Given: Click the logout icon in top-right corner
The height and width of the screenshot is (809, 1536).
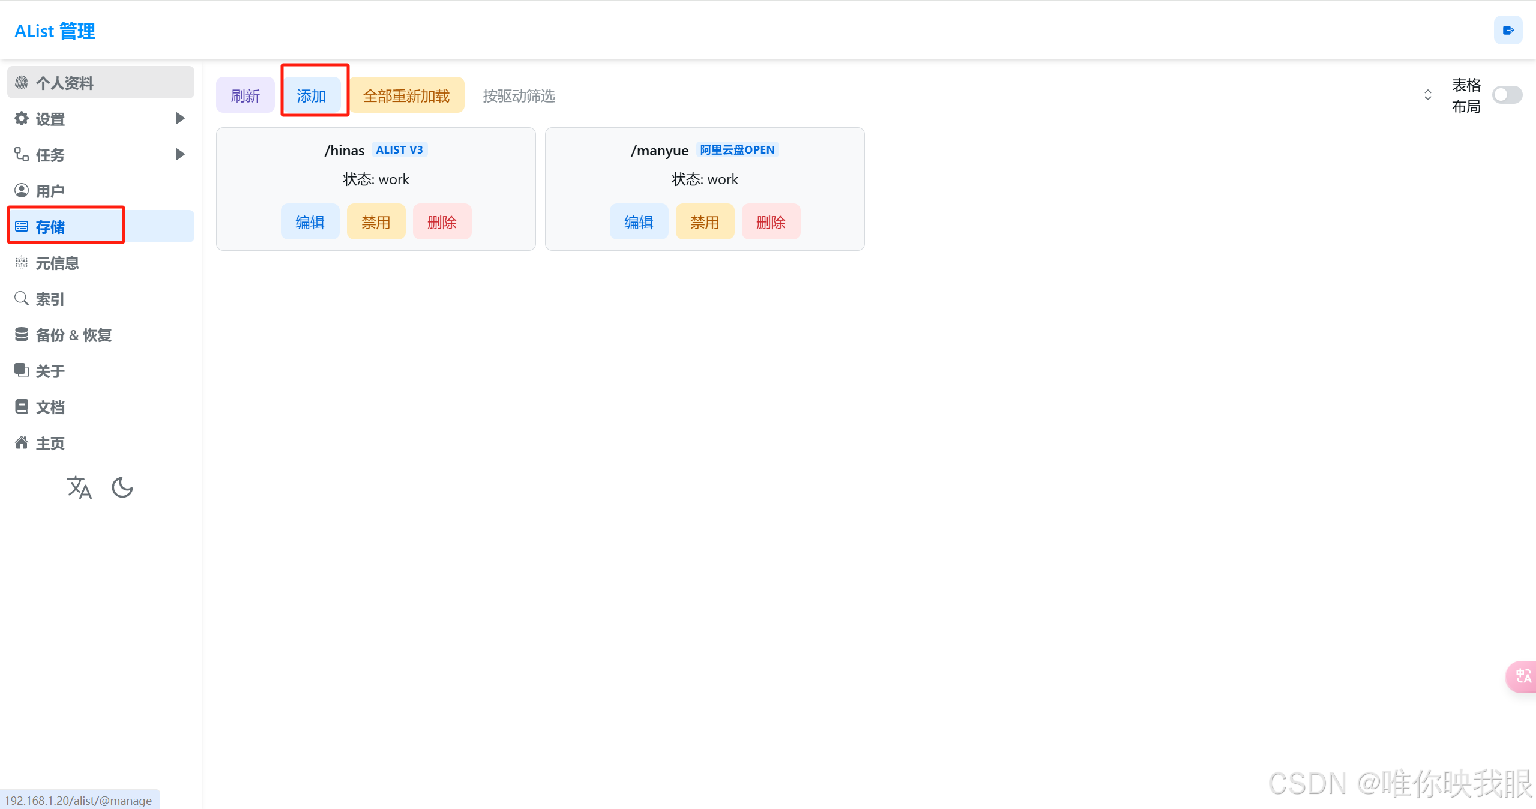Looking at the screenshot, I should click(1508, 31).
